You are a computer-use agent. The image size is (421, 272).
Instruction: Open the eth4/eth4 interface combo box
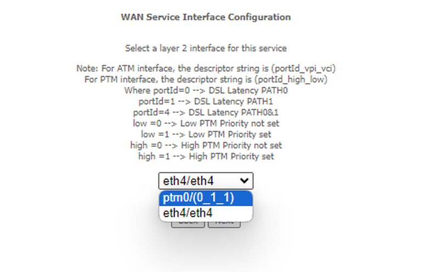(206, 181)
